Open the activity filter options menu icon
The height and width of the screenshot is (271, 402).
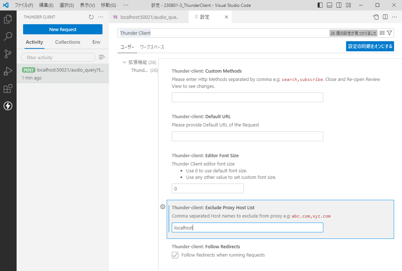[x=102, y=57]
